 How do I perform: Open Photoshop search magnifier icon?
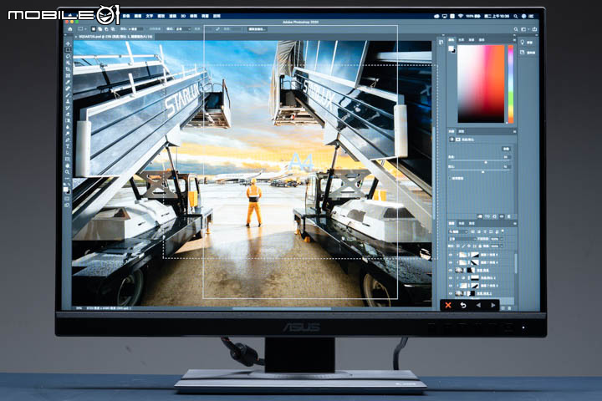(516, 28)
